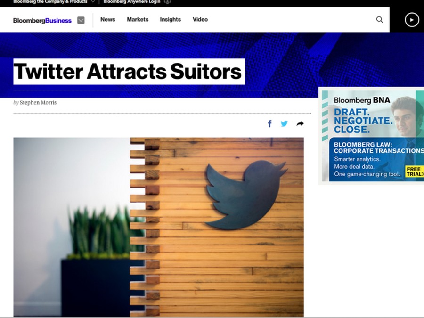This screenshot has height=318, width=424.
Task: Open the Markets menu
Action: coord(138,19)
